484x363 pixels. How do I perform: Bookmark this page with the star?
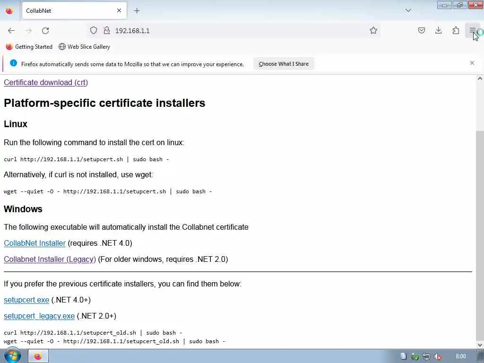pos(373,30)
